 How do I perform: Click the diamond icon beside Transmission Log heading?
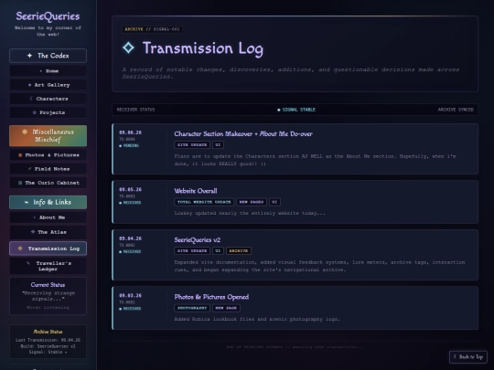[128, 48]
